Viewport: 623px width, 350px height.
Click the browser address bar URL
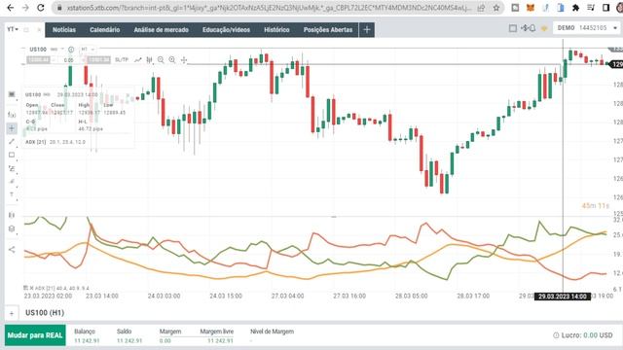click(x=269, y=8)
